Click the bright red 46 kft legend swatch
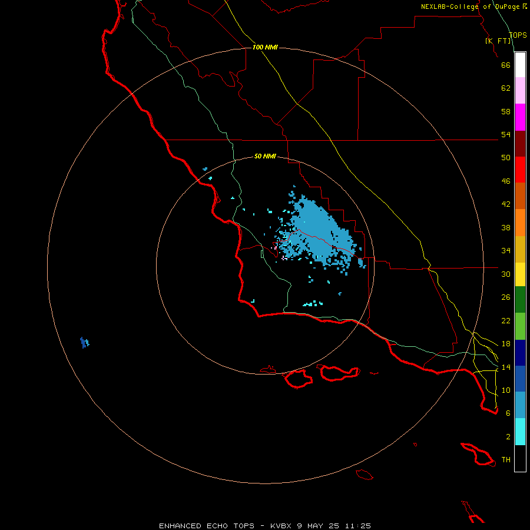Viewport: 530px width, 530px height. pos(520,170)
